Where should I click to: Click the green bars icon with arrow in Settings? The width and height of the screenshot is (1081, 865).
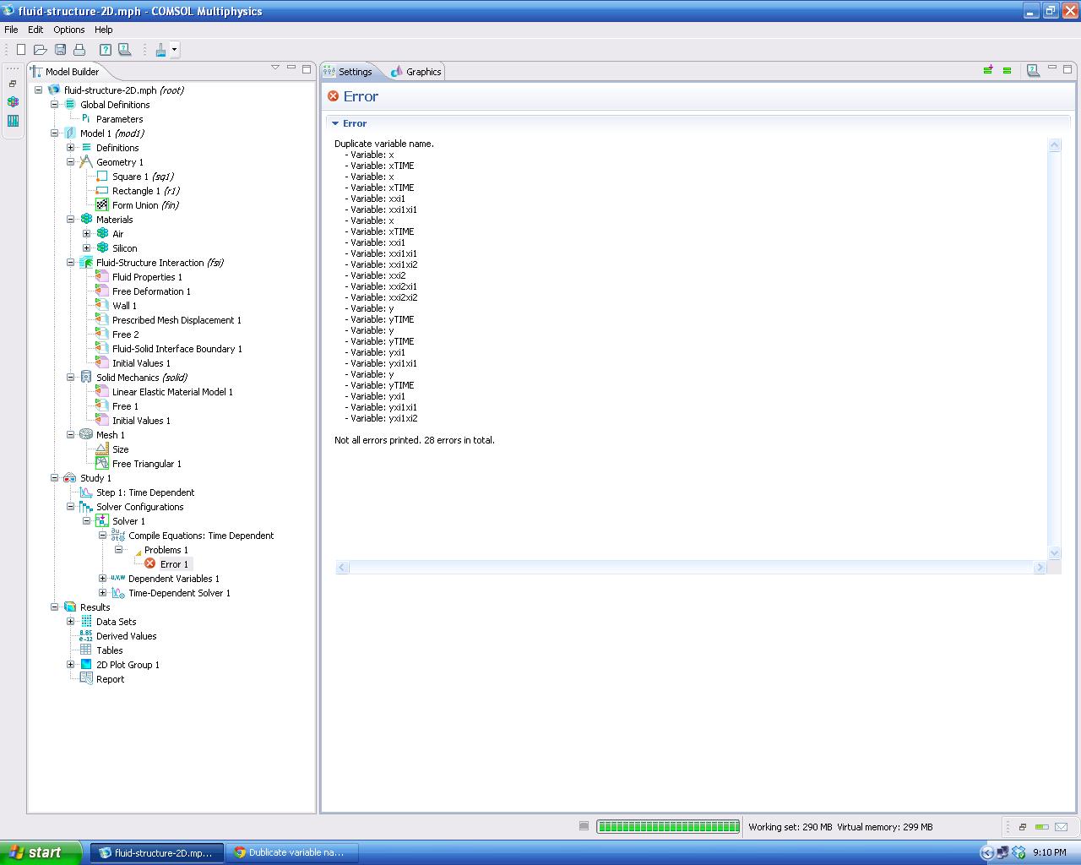(987, 70)
